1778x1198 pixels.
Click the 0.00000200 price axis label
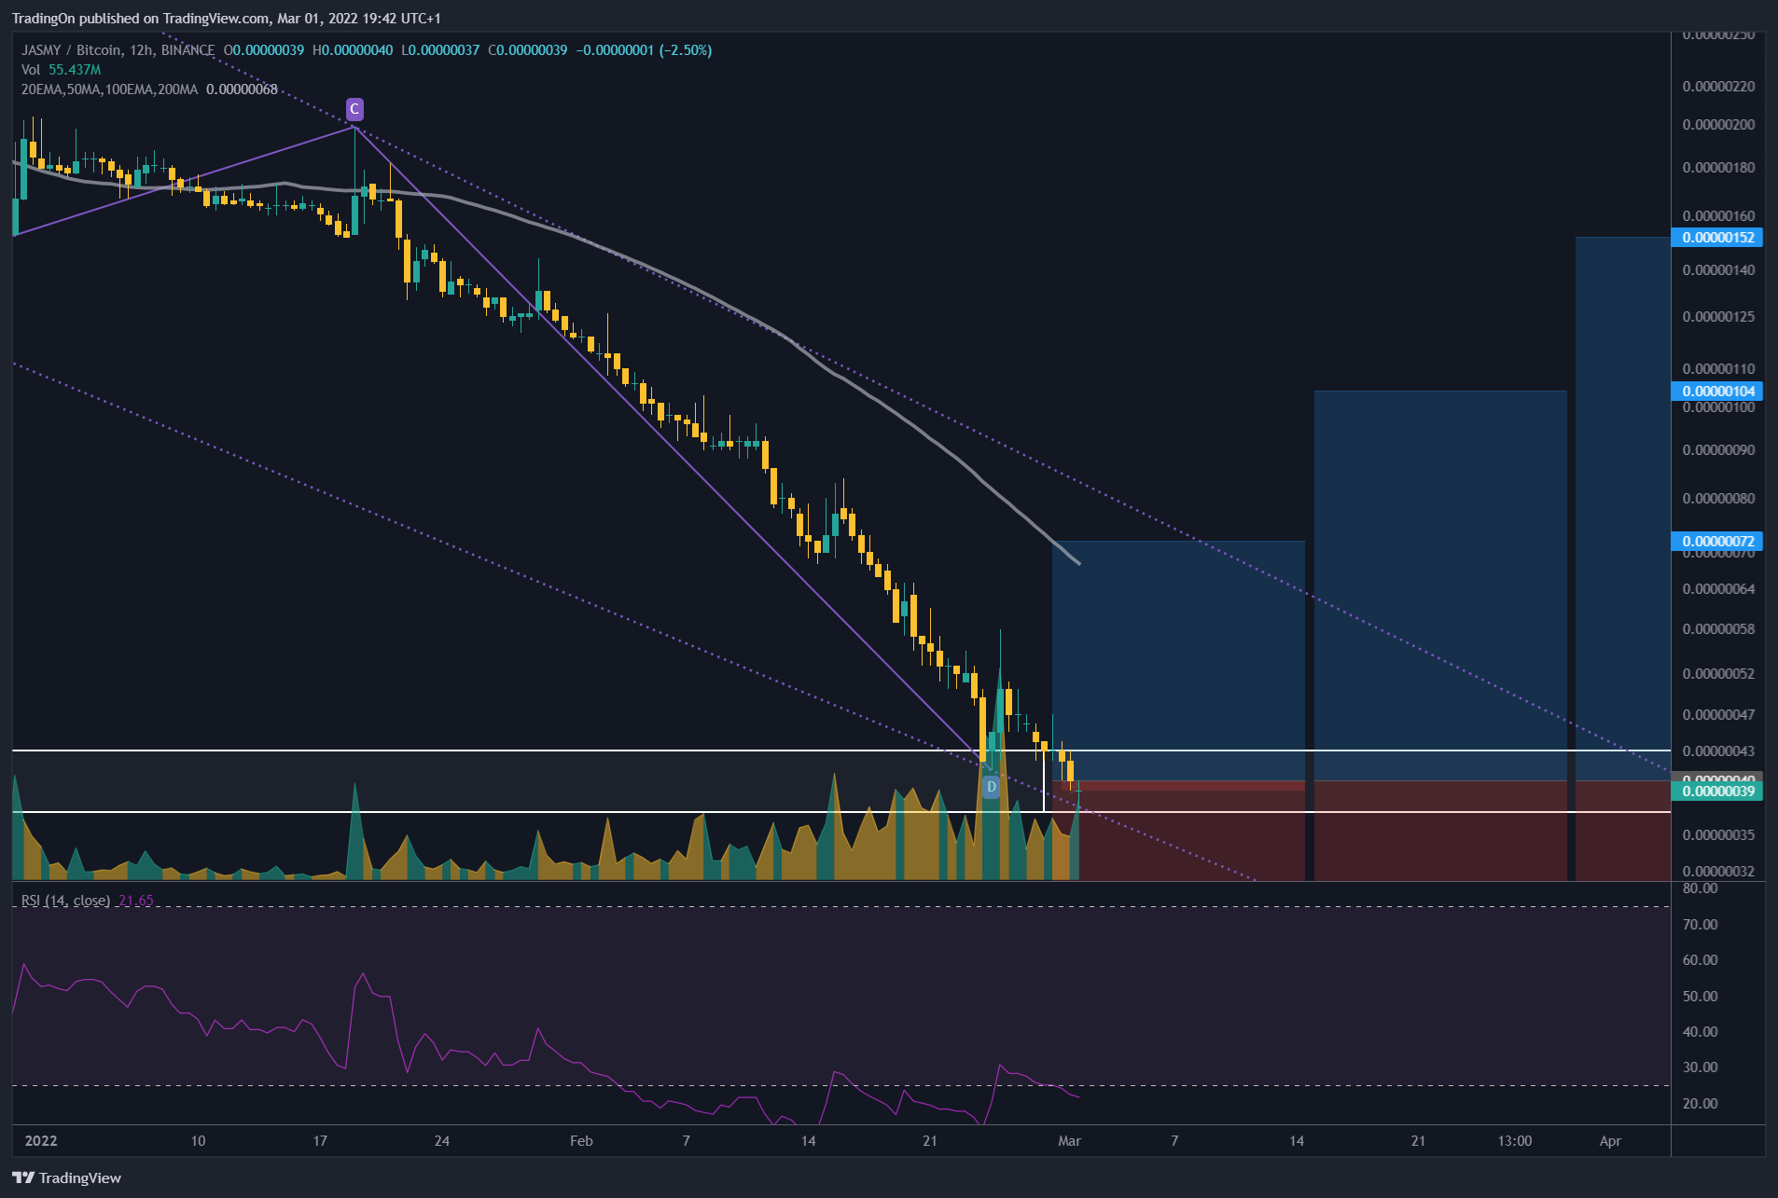[x=1718, y=125]
